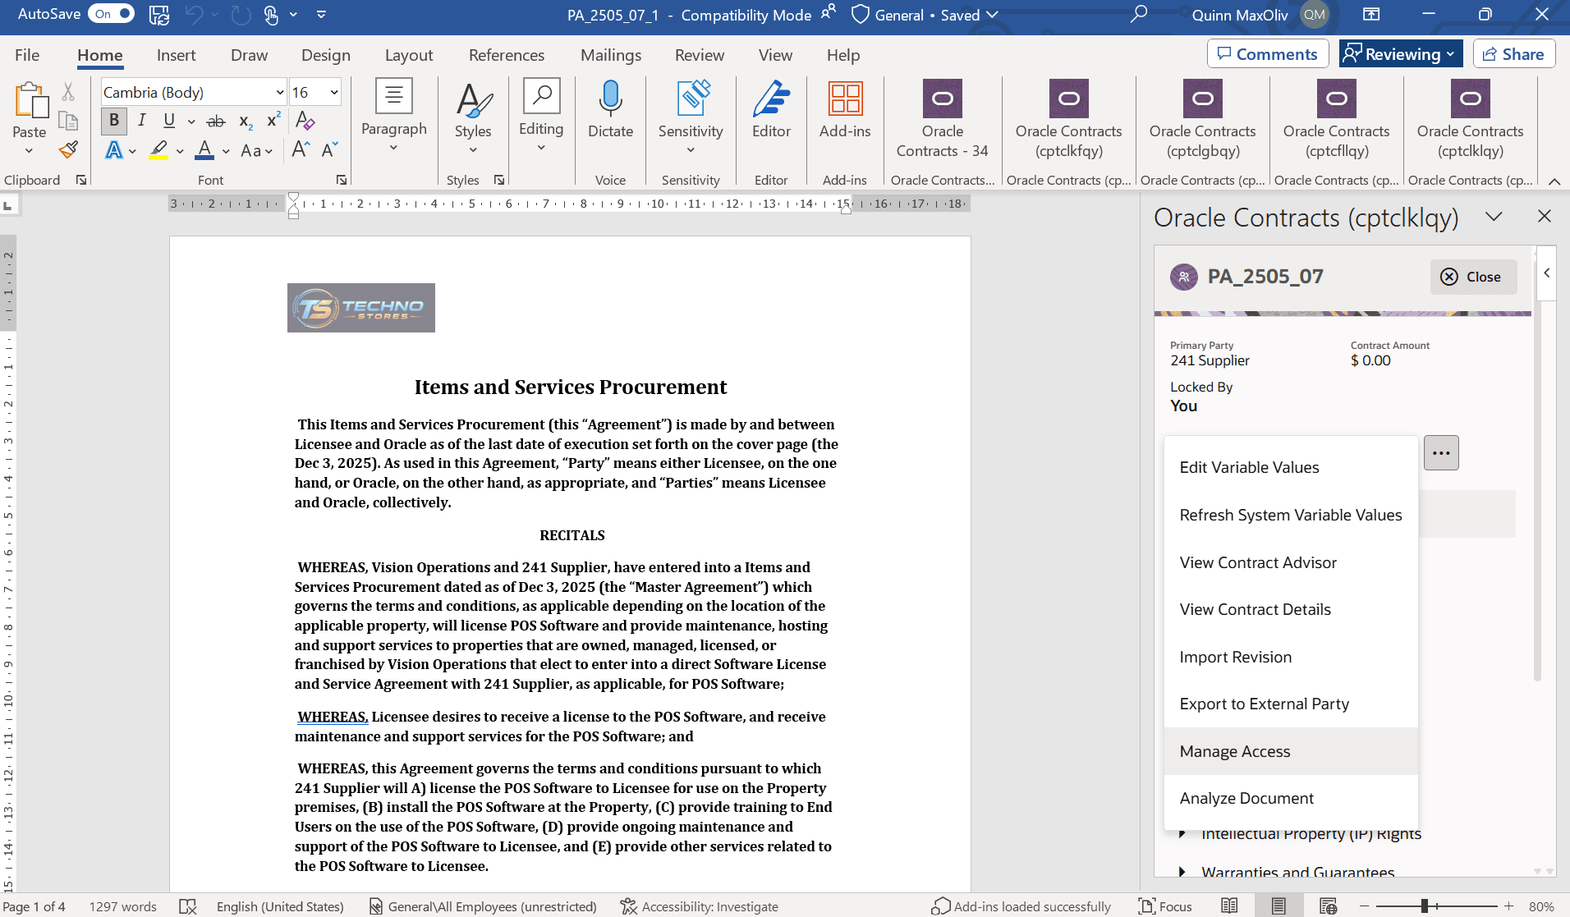Click the word count in status bar
Screen dimensions: 1570x917
[x=122, y=906]
